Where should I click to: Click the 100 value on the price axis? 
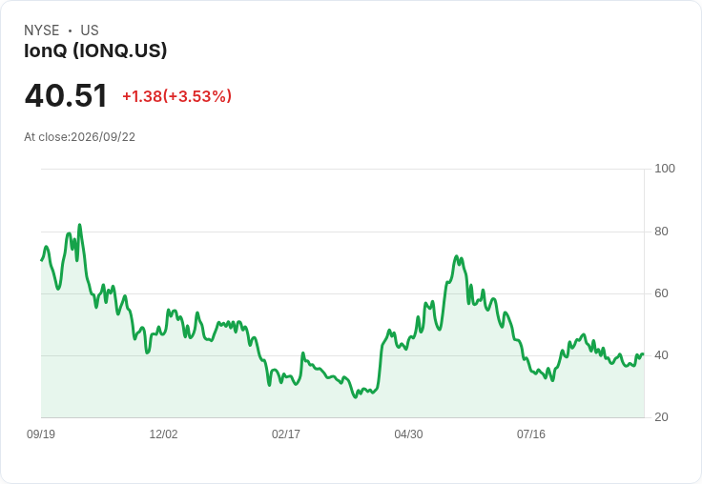(x=665, y=169)
